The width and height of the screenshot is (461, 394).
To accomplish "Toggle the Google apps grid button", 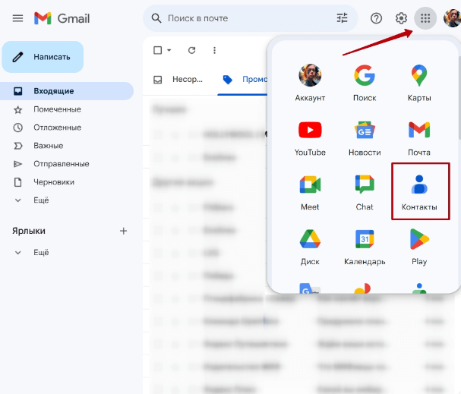I will pos(425,18).
